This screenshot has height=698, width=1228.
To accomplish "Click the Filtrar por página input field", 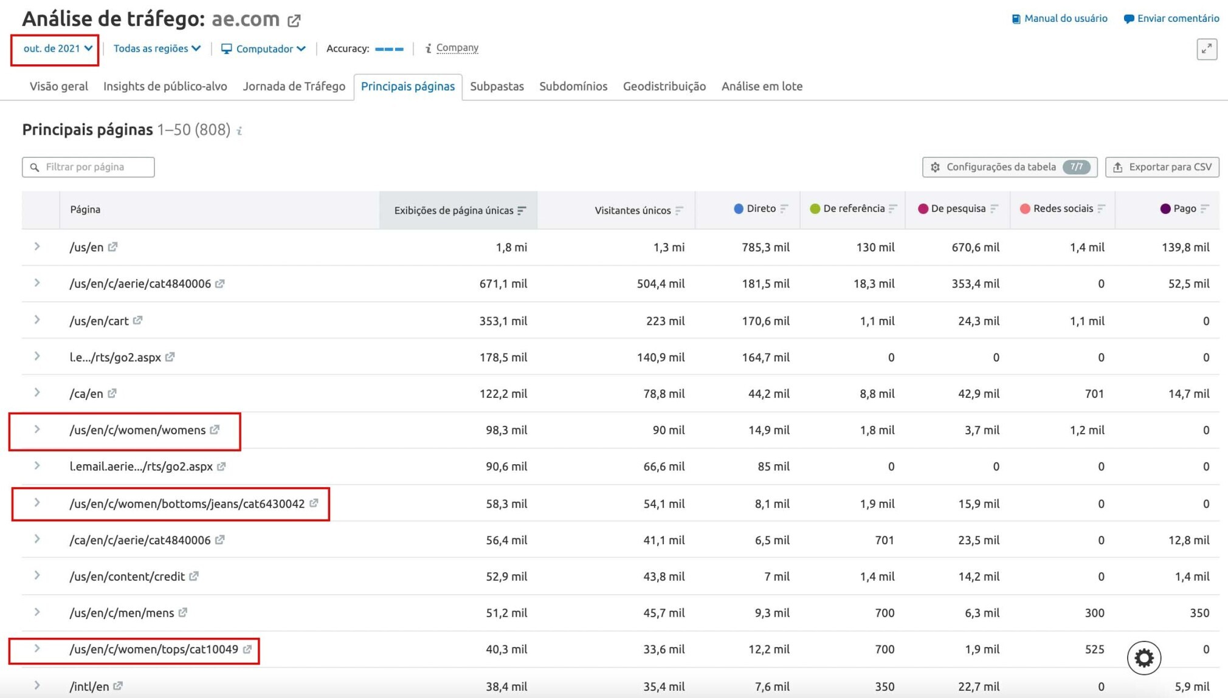I will pos(89,166).
